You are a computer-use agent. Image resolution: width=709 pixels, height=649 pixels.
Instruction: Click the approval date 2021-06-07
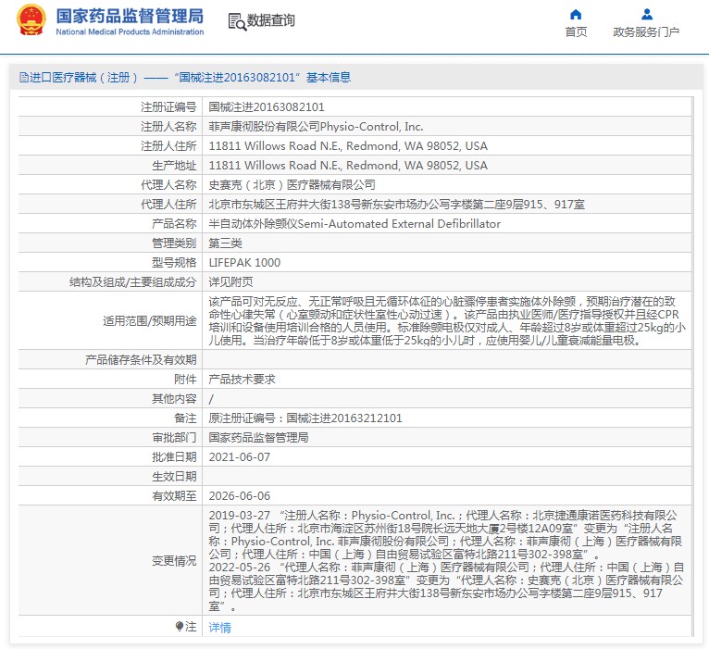click(240, 456)
